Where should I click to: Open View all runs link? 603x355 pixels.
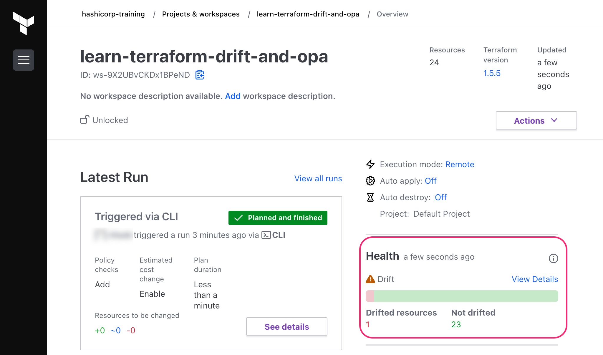tap(318, 178)
